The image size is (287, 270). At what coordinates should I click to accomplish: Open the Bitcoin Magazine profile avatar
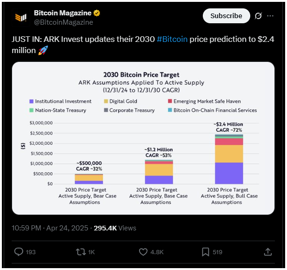coord(20,18)
